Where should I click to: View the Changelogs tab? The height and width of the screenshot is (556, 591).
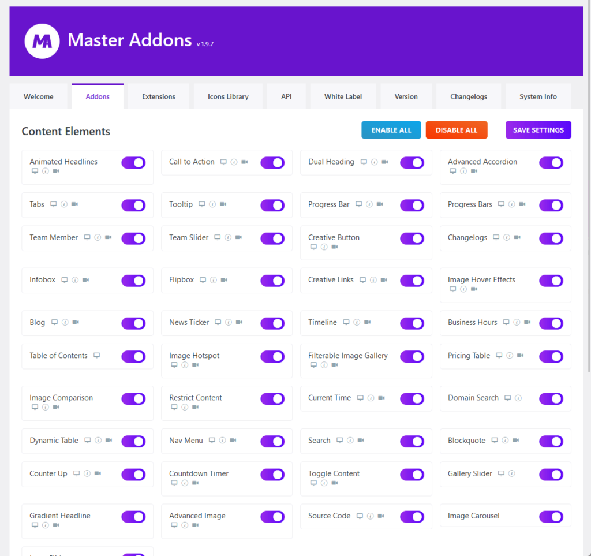pos(469,96)
